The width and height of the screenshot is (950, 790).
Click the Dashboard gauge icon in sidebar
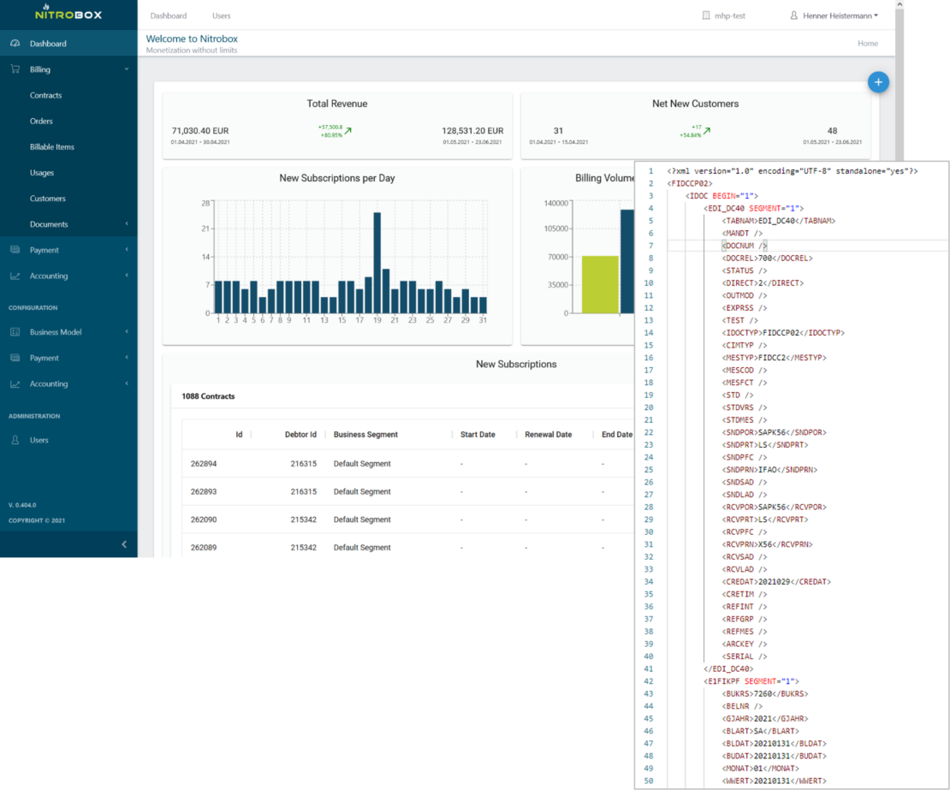(x=15, y=44)
